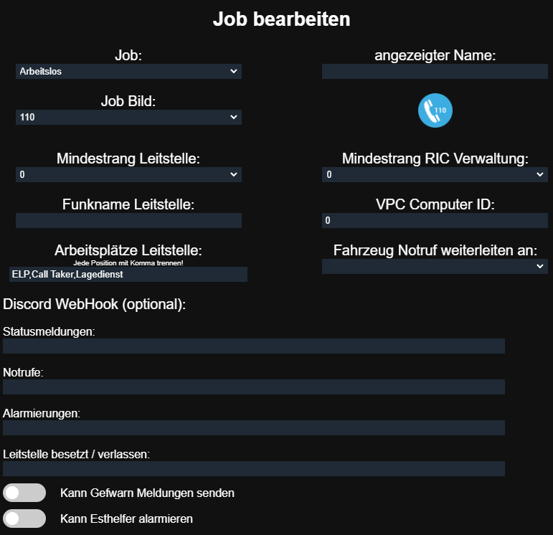This screenshot has width=553, height=535.
Task: Enable Kann Esthelfer alarmieren switch
Action: click(24, 519)
